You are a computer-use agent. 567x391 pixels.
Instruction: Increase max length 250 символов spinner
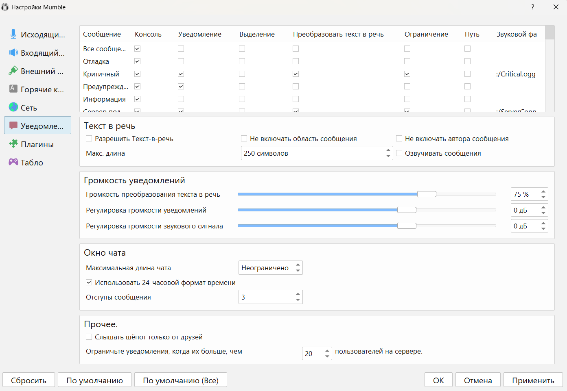pos(388,150)
